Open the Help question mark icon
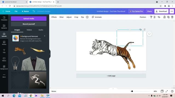Viewport: 175px width, 98px height. (172, 91)
